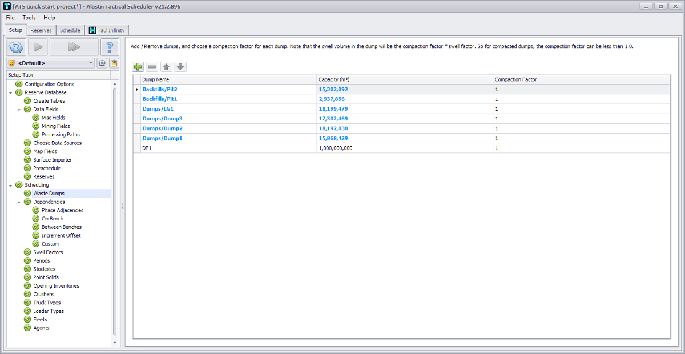The image size is (685, 354).
Task: Open the Tools menu
Action: tap(29, 18)
